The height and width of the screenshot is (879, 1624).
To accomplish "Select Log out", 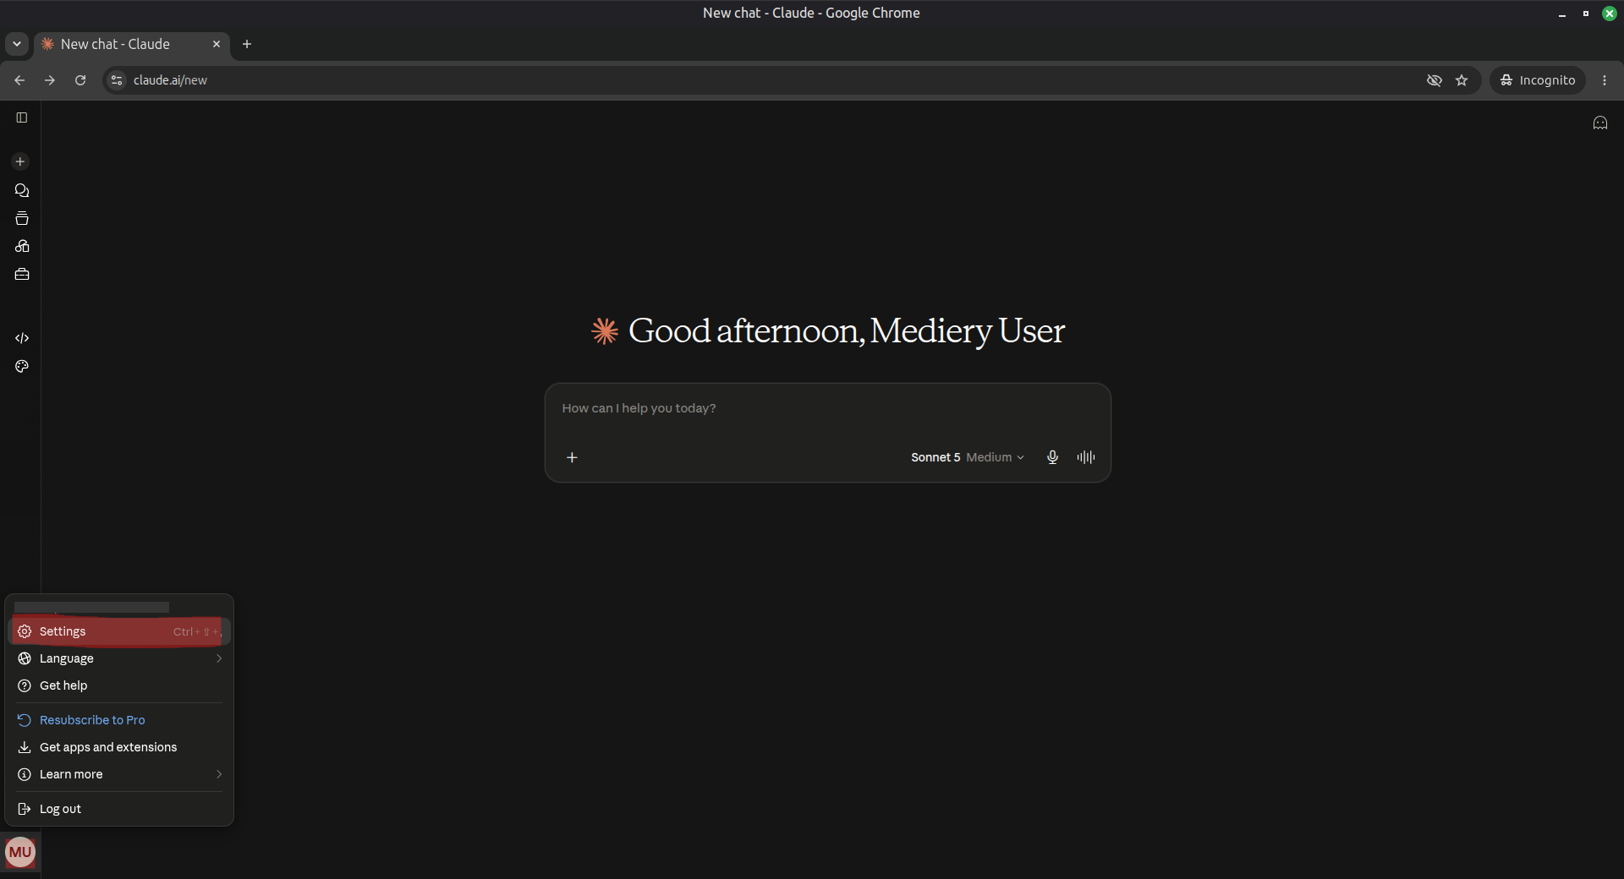I will click(x=119, y=809).
